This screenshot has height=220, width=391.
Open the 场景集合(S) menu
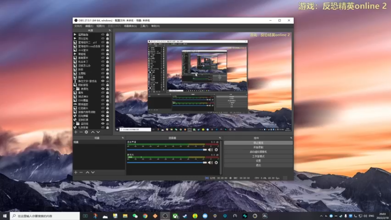(130, 26)
